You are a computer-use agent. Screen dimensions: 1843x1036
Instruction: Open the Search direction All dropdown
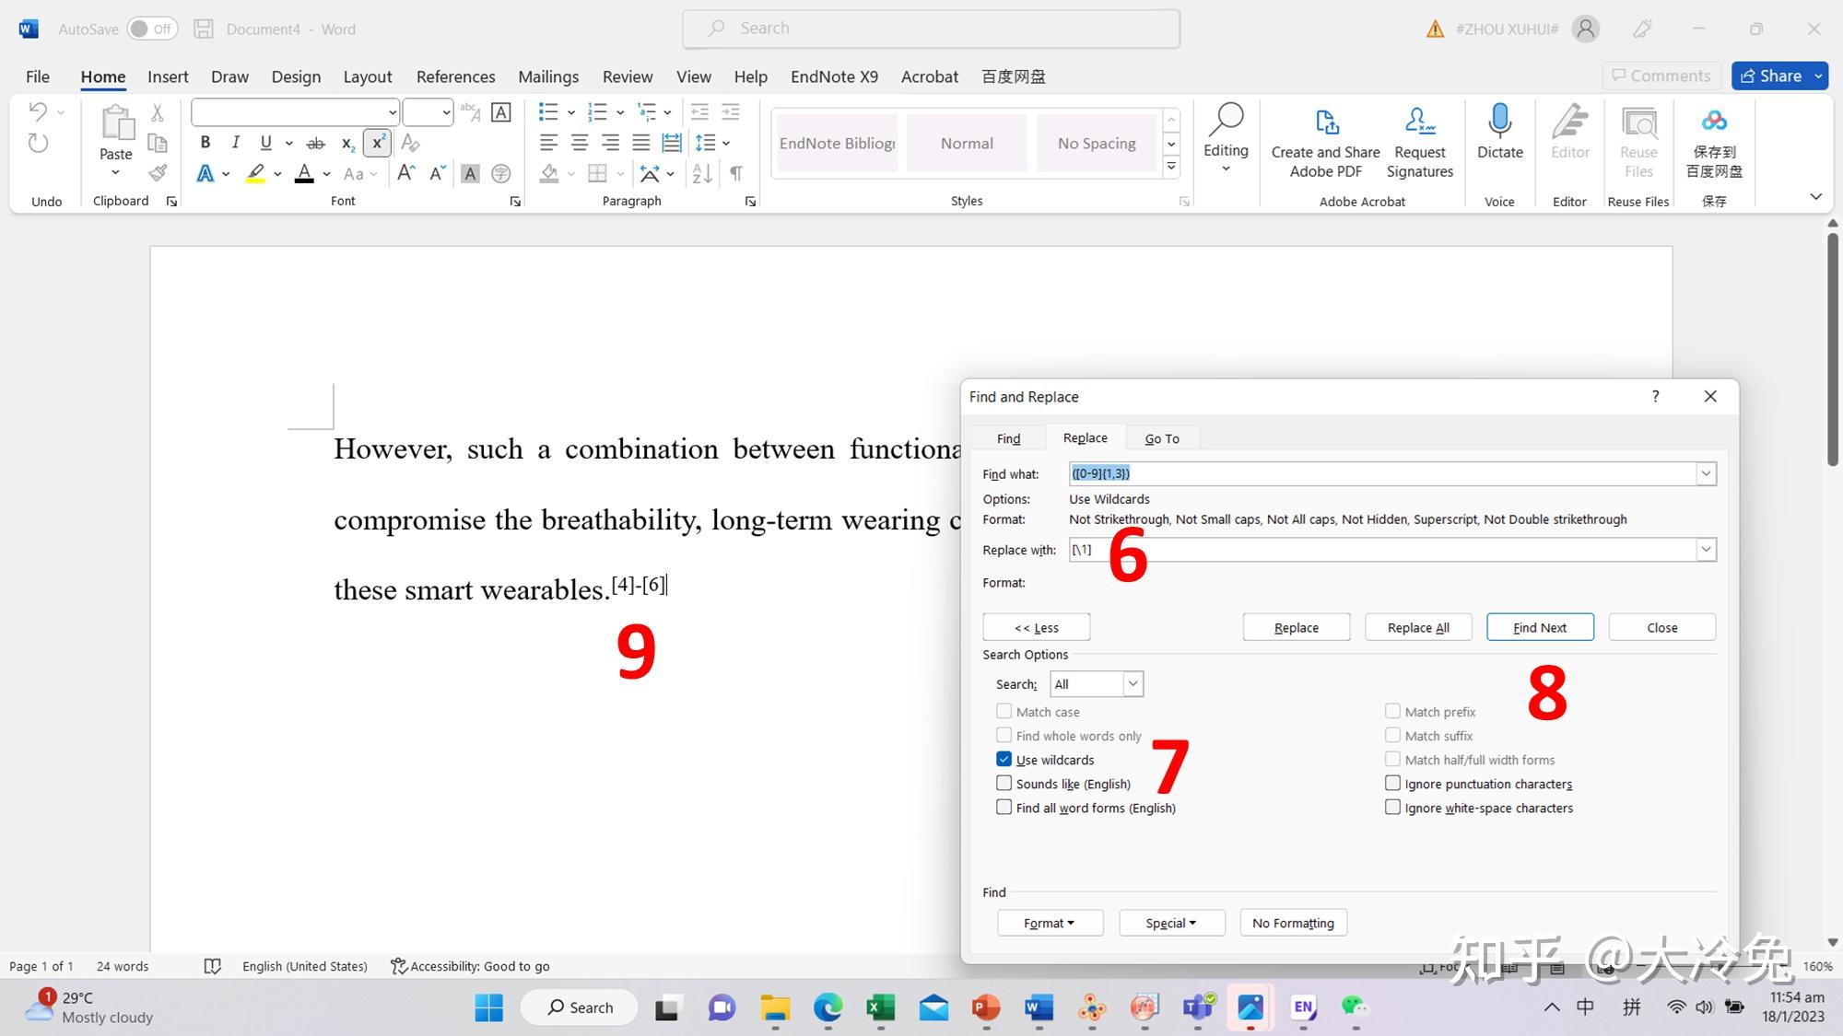[x=1133, y=684]
